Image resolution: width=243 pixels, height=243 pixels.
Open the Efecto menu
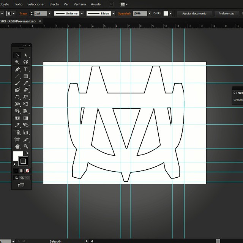coord(54,4)
